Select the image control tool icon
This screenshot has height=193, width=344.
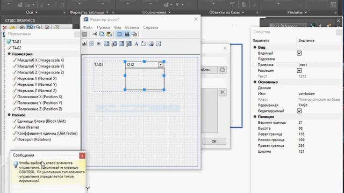click(x=151, y=44)
